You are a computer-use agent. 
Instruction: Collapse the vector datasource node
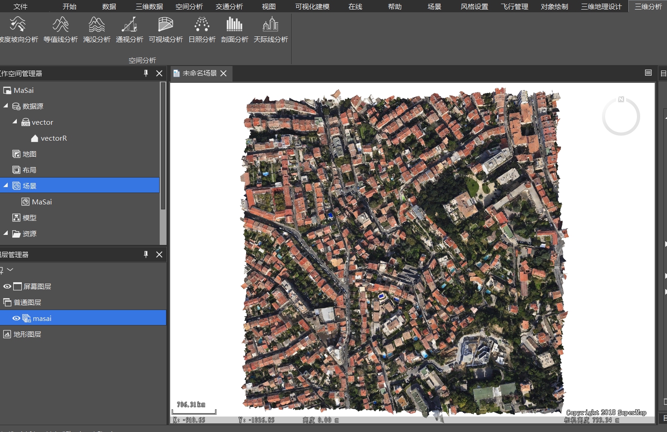(15, 122)
